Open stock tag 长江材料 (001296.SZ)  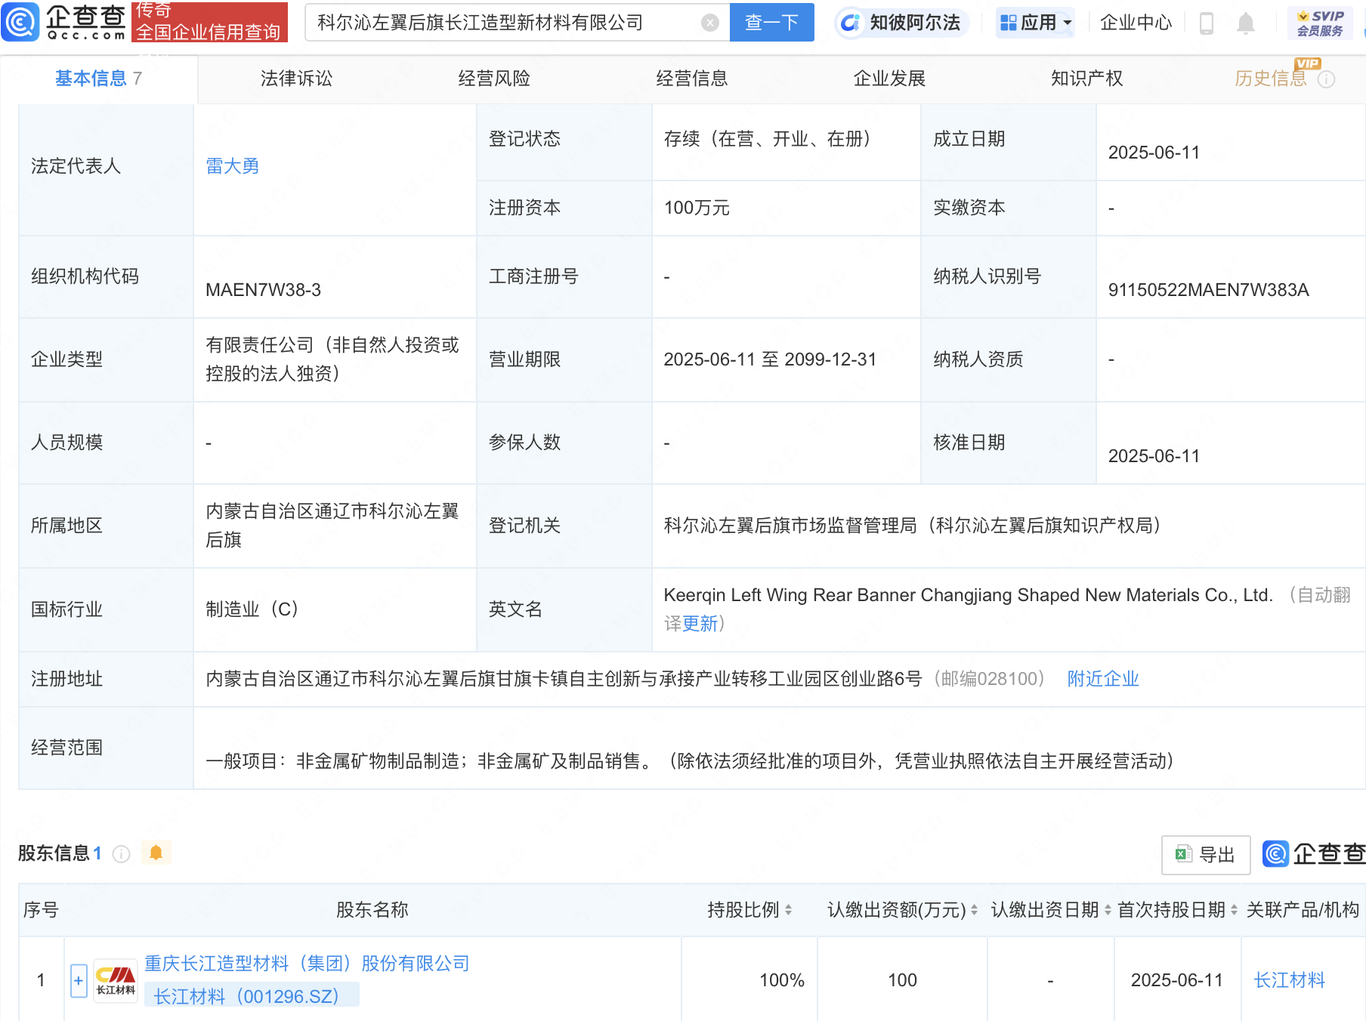252,996
